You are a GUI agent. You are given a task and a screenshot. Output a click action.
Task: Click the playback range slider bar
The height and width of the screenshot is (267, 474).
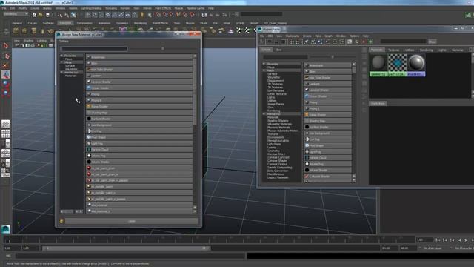point(126,248)
